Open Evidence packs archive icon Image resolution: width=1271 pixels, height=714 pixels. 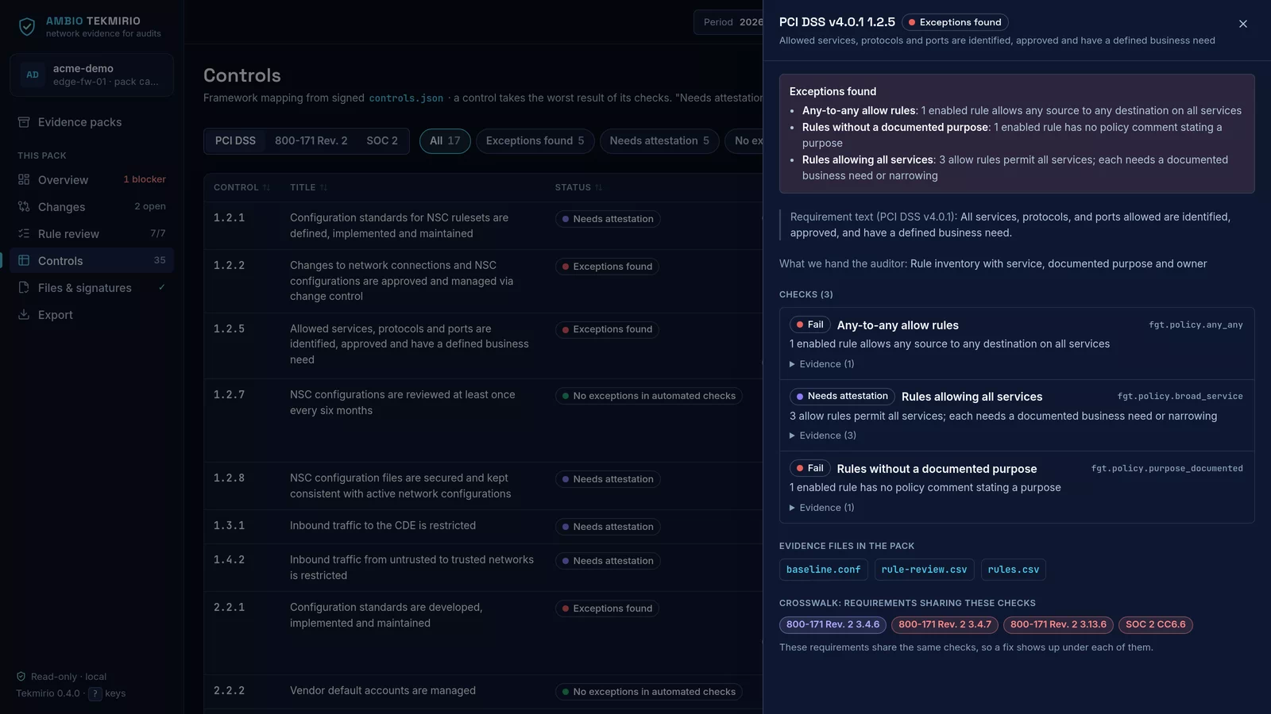(24, 122)
